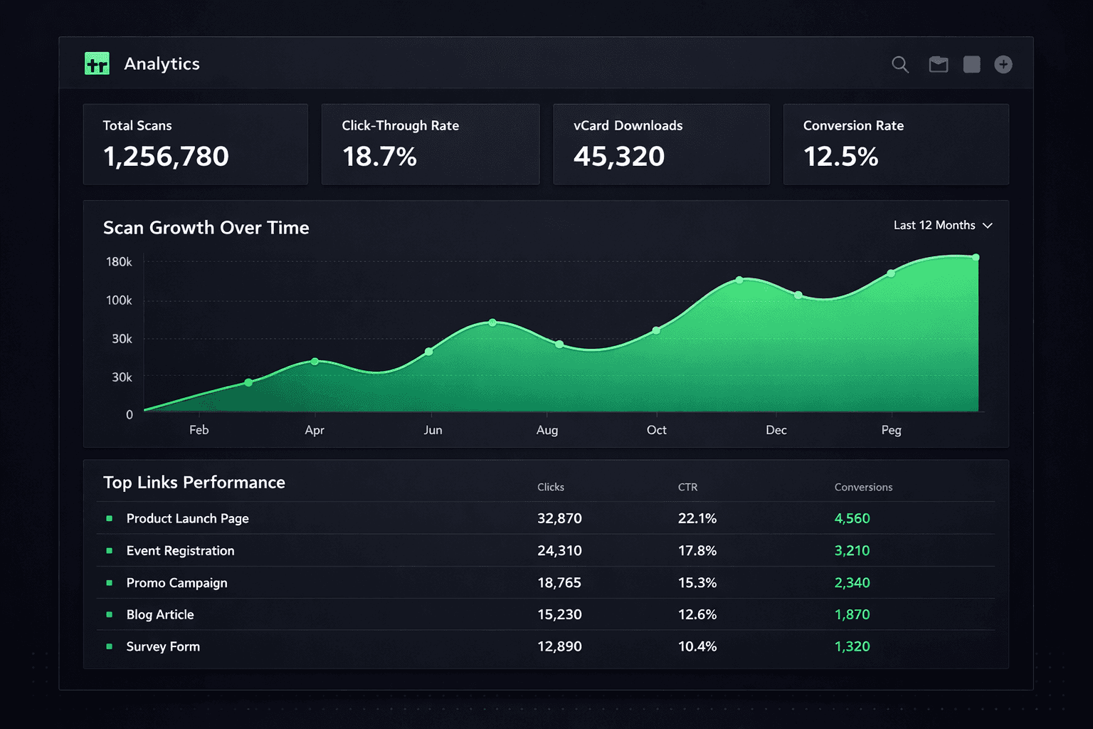Collapse the Last 12 Months chevron
This screenshot has width=1093, height=729.
tap(988, 225)
